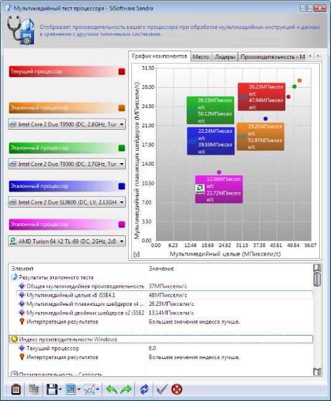This screenshot has height=401, width=331.
Task: Open the options icon in bottom toolbar
Action: pos(16,389)
